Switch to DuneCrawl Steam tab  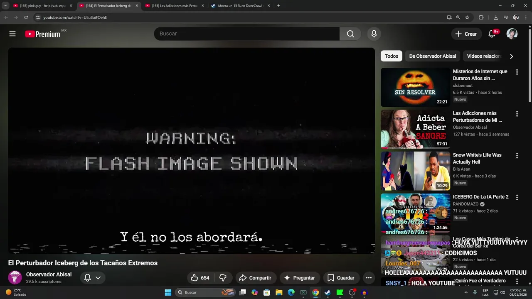tap(240, 6)
